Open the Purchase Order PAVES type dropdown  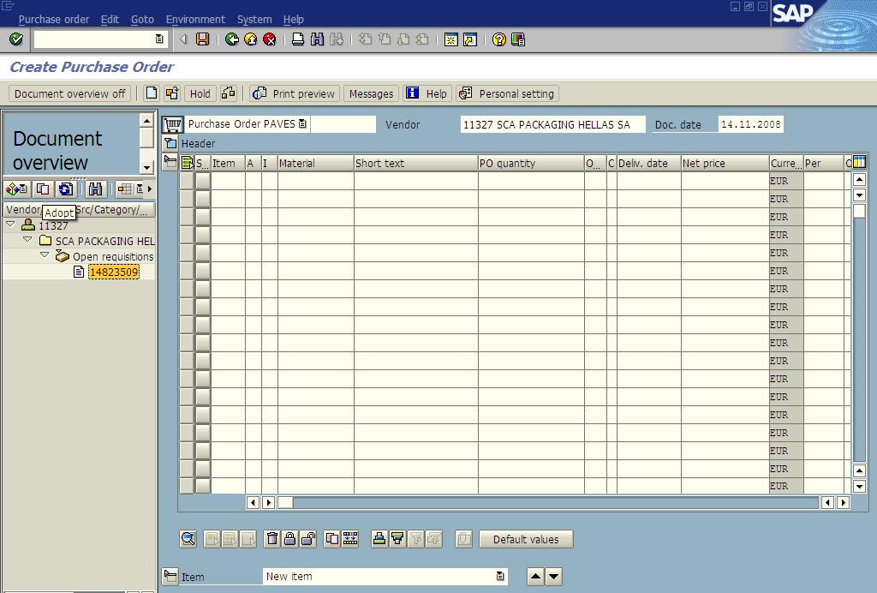[x=302, y=123]
